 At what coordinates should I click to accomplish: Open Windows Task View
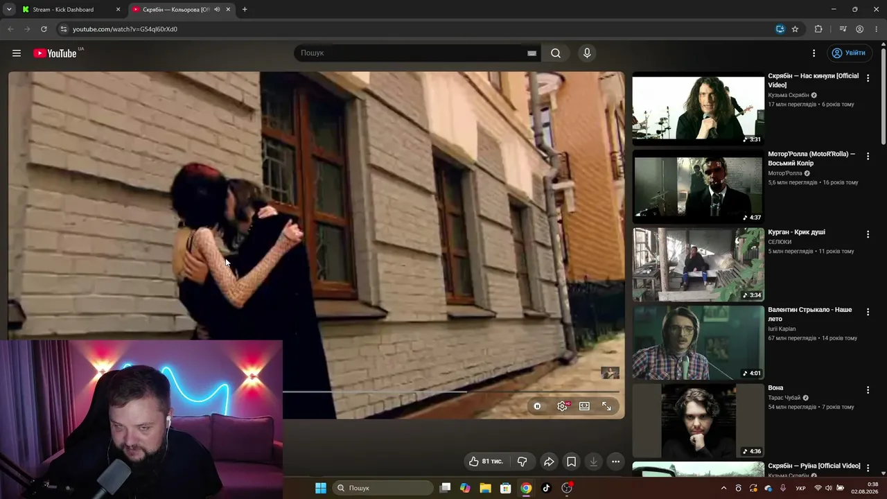(446, 488)
